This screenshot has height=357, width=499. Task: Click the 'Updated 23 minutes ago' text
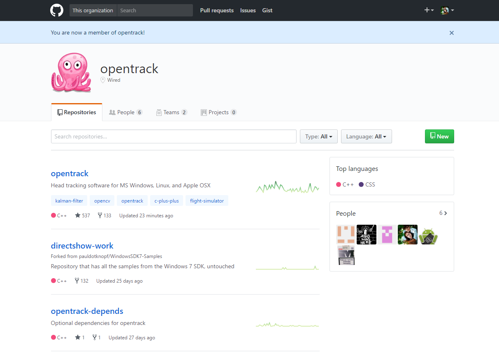[146, 215]
